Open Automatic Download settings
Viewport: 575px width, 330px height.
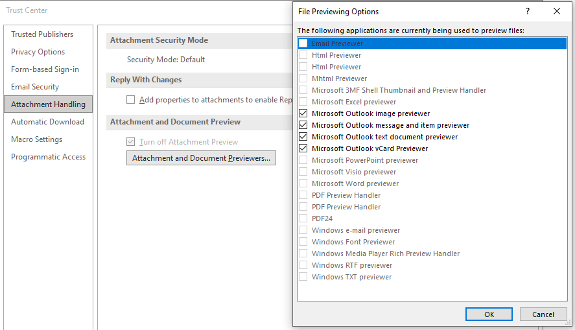coord(47,122)
